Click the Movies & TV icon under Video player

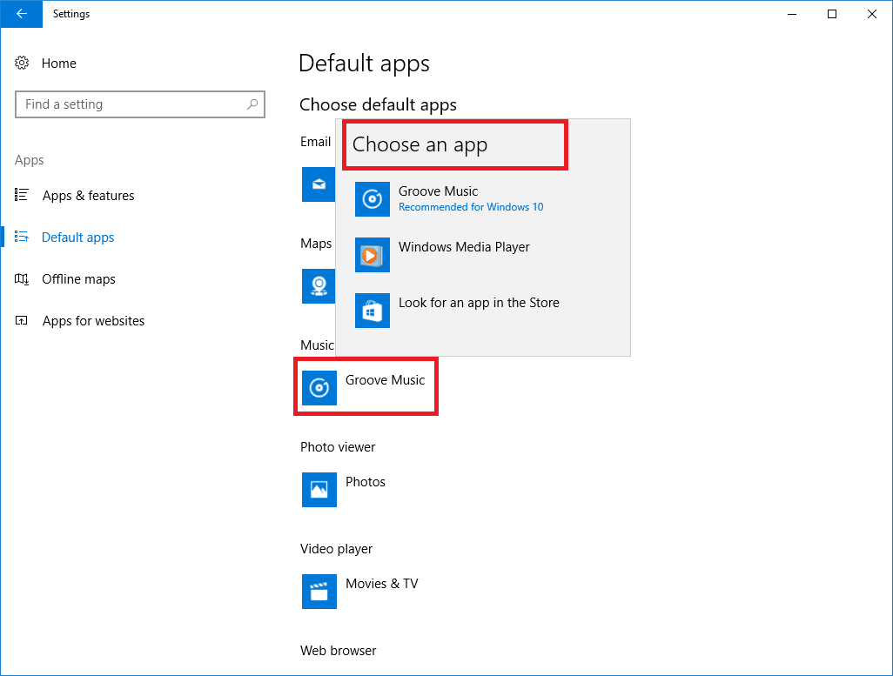[319, 592]
